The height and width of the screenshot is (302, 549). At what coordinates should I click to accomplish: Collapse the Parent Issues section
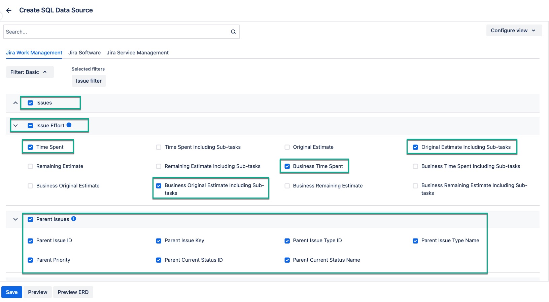click(x=15, y=219)
